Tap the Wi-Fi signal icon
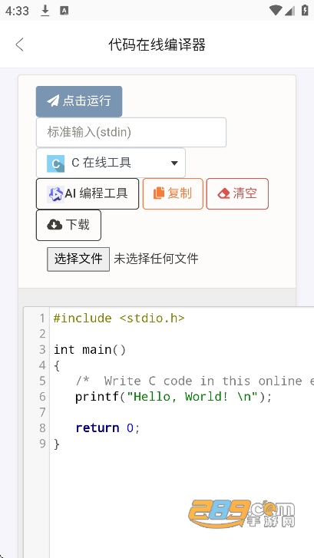The height and width of the screenshot is (558, 314). tap(275, 11)
